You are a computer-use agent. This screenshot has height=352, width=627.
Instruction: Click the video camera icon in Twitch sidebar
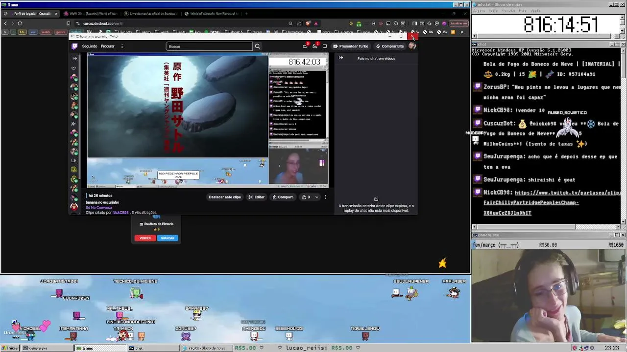[74, 160]
